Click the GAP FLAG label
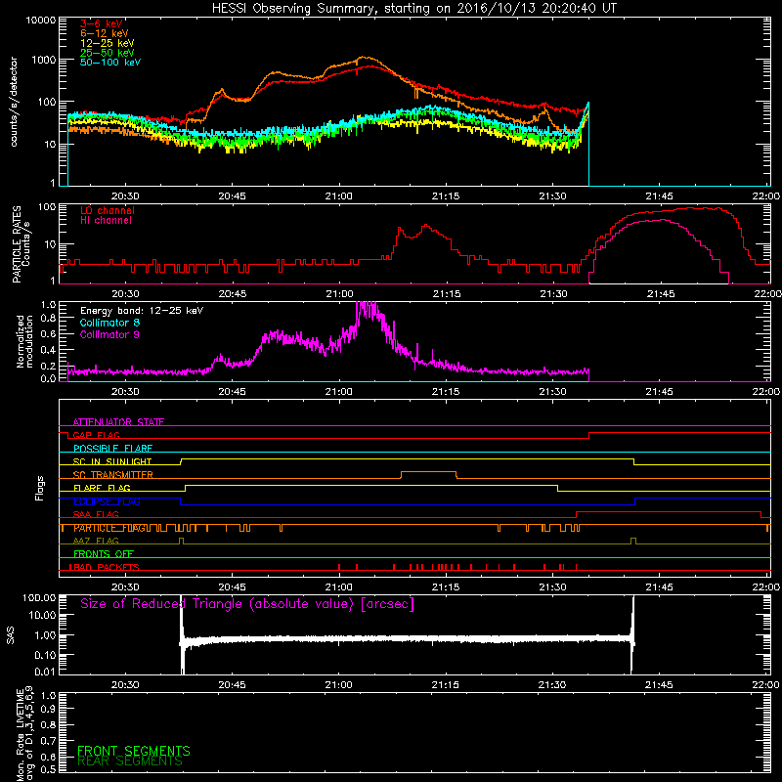This screenshot has width=782, height=782. 97,435
